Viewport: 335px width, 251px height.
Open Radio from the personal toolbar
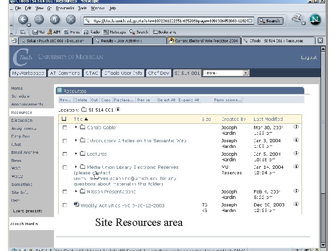[x=92, y=32]
